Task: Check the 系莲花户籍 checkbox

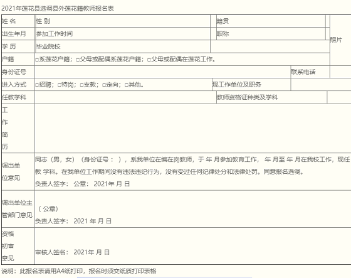Action: (x=37, y=60)
